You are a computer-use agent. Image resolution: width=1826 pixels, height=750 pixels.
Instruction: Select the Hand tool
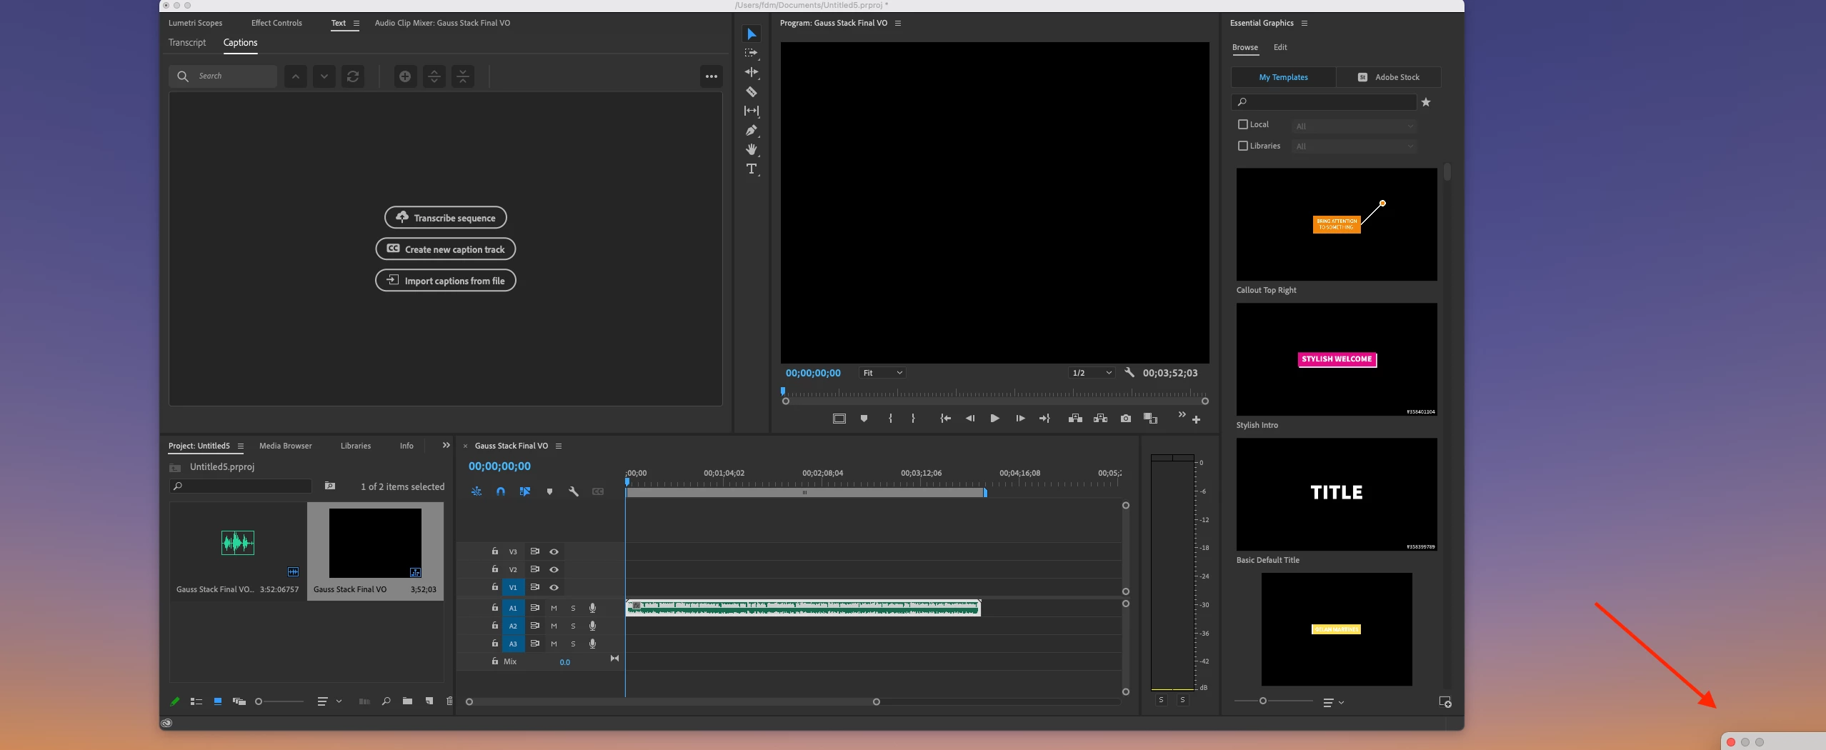click(x=752, y=149)
